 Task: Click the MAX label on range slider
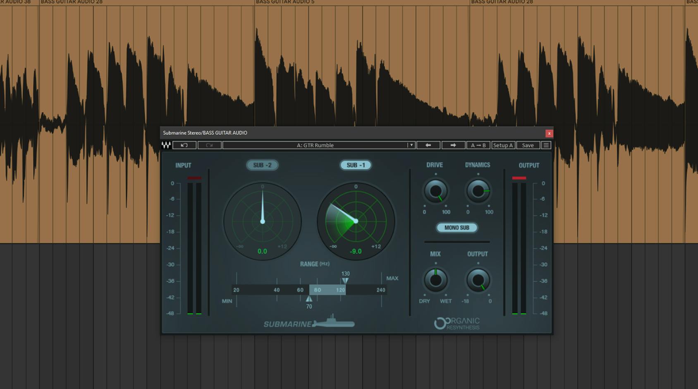392,278
